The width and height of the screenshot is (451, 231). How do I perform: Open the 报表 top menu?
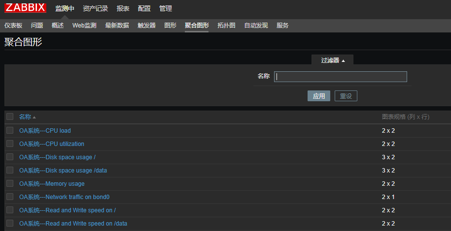coord(123,9)
